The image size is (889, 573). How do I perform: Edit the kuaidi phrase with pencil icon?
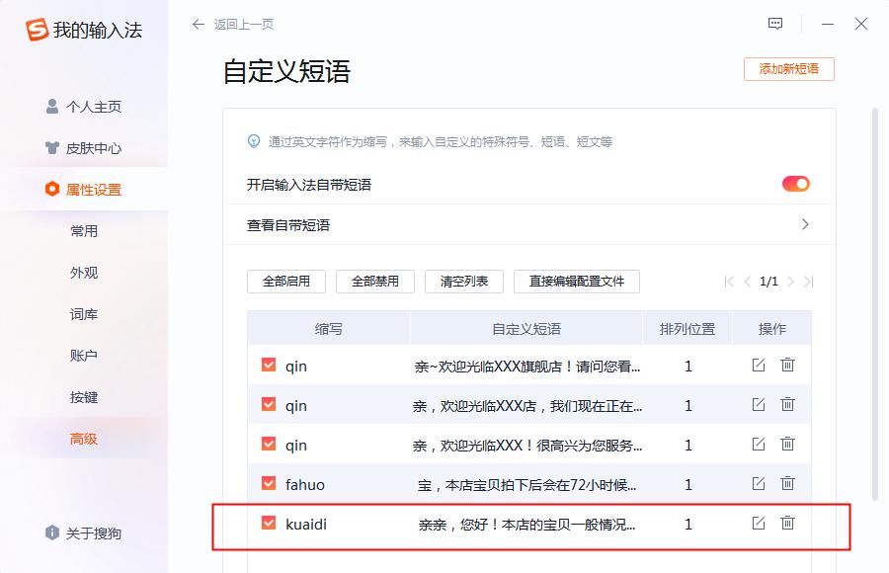757,525
